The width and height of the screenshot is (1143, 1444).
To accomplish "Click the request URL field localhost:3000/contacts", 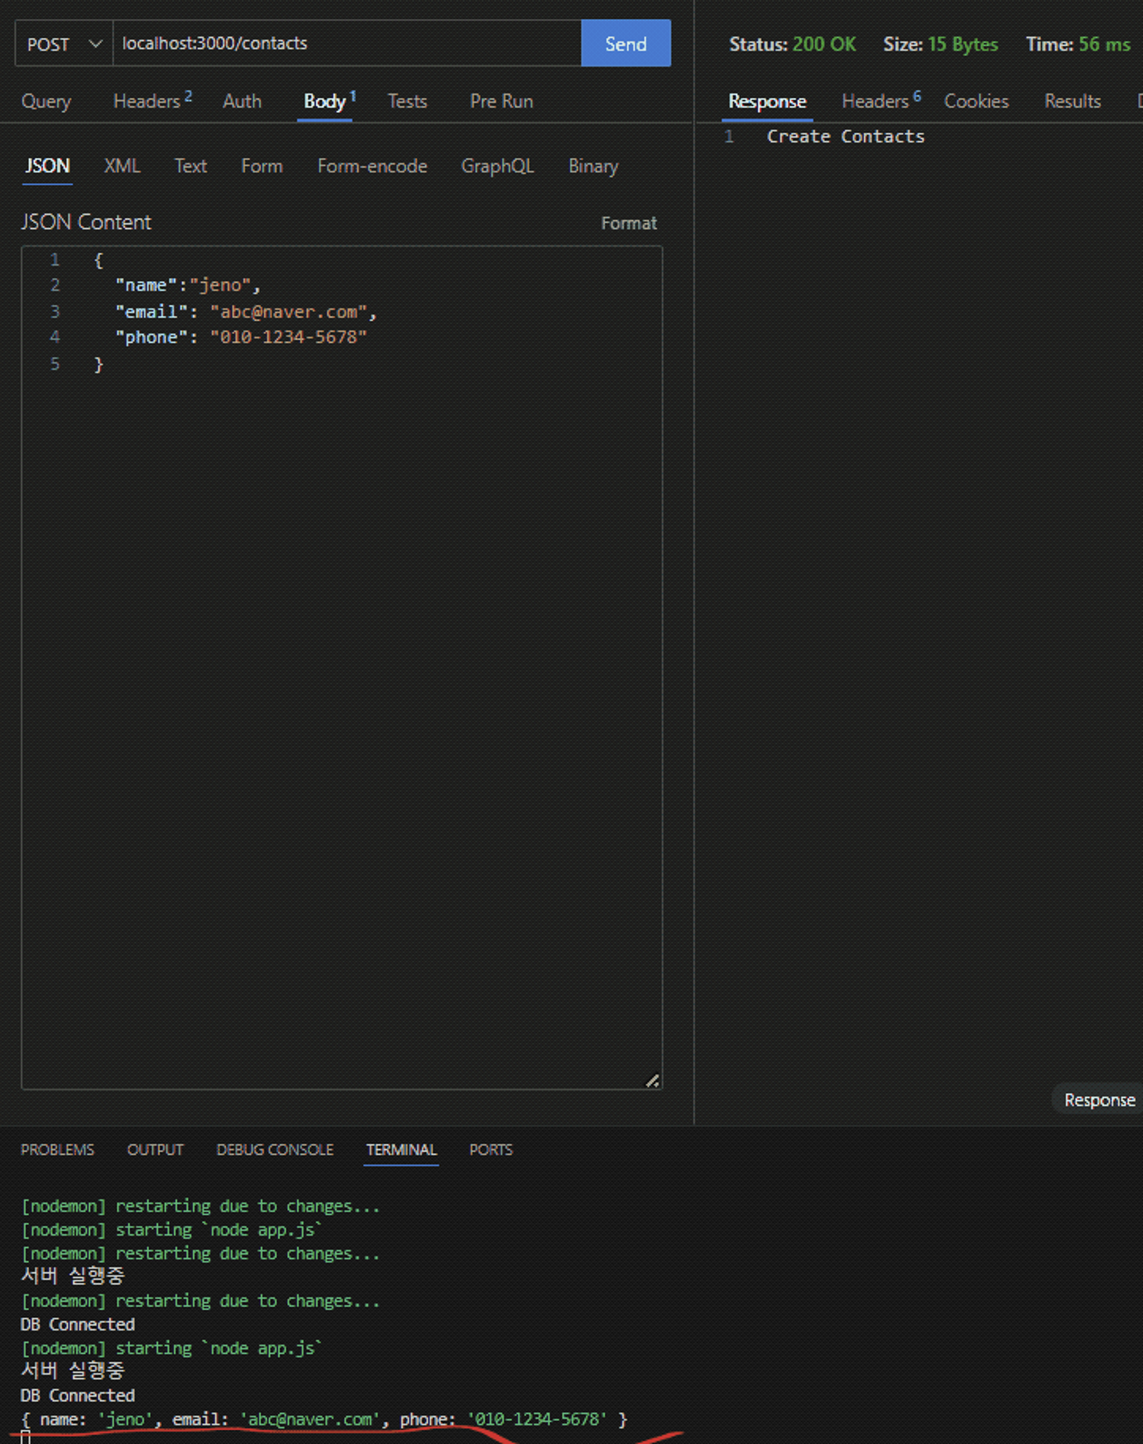I will click(x=347, y=43).
